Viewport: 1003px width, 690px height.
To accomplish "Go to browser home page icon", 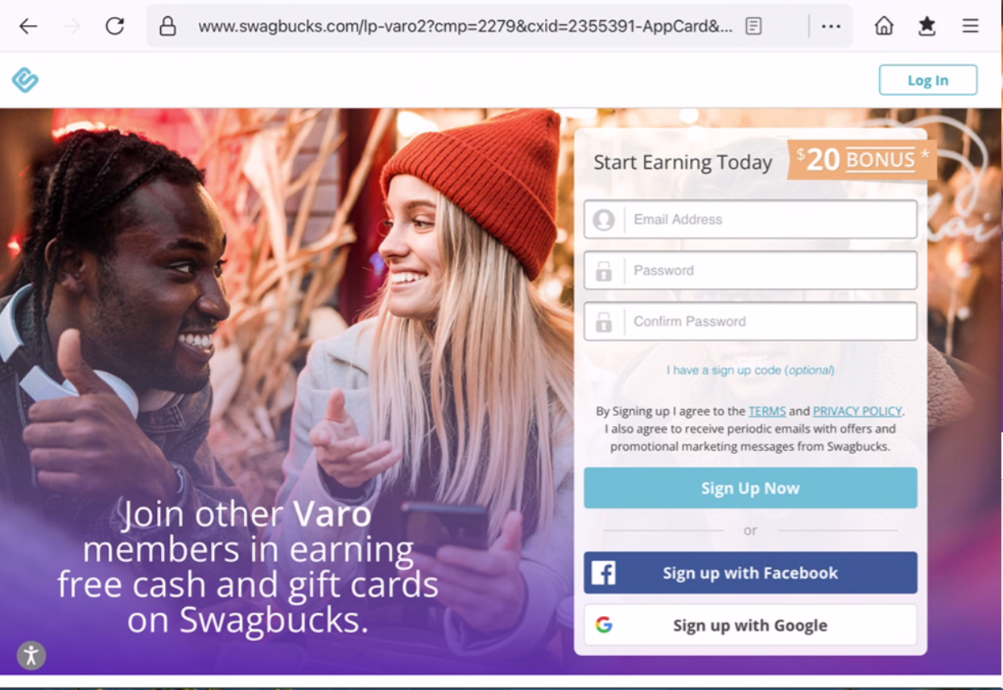I will (x=884, y=27).
